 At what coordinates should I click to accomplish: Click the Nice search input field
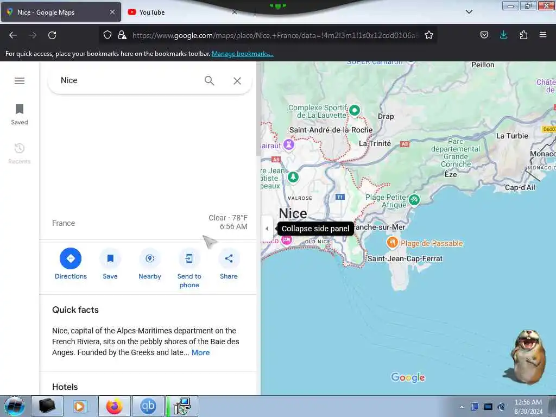128,80
